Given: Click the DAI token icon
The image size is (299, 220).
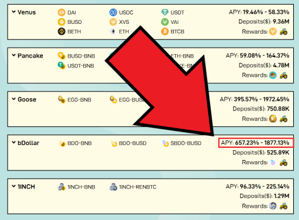Looking at the screenshot, I should point(62,12).
